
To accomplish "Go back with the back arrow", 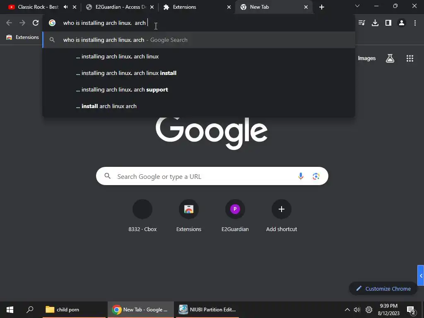I will [9, 23].
